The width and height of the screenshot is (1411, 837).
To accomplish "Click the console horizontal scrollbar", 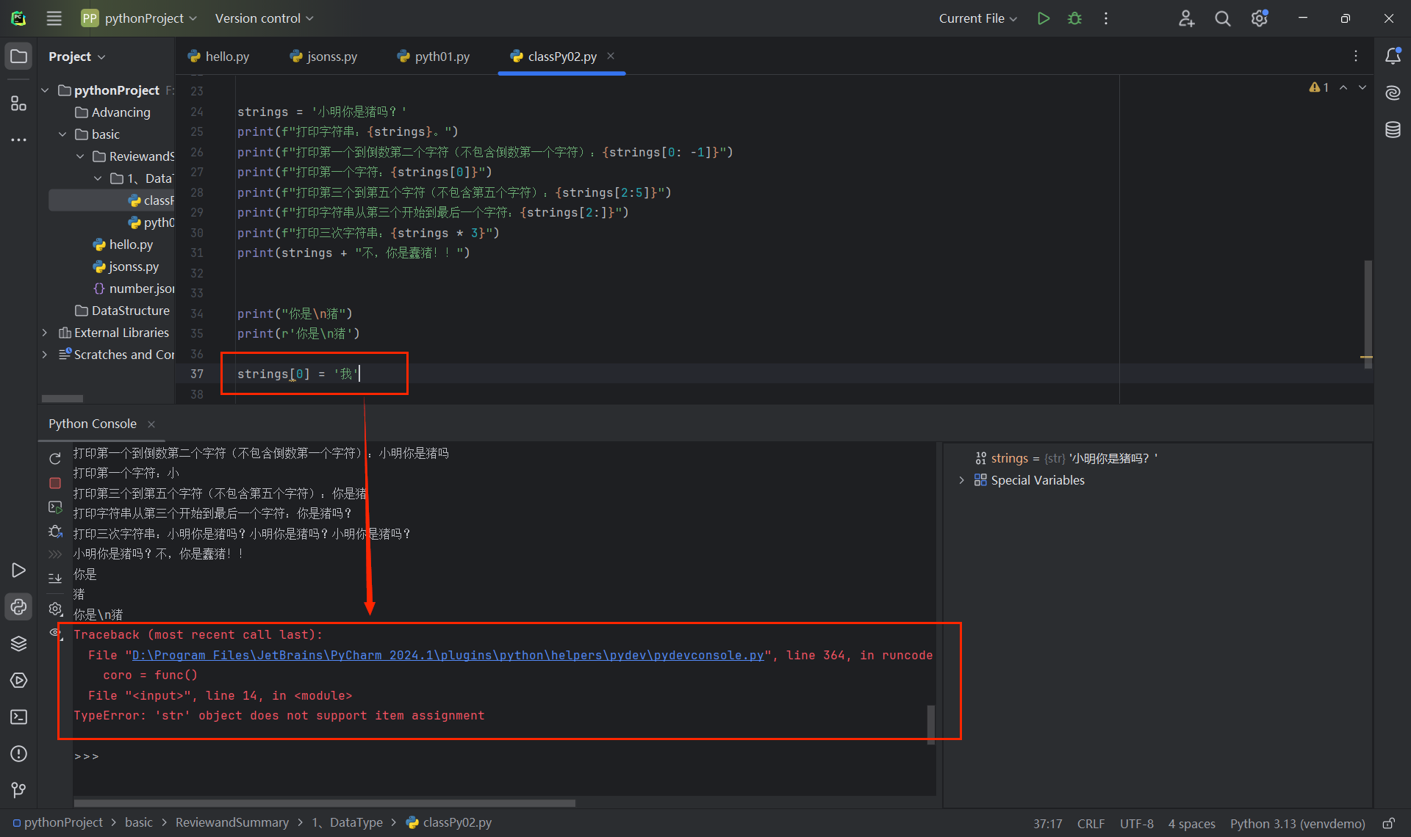I will (323, 803).
